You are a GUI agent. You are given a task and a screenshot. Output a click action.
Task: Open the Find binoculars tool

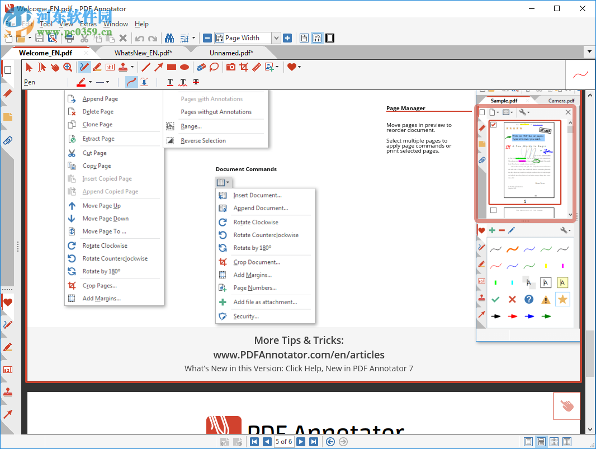(x=169, y=37)
